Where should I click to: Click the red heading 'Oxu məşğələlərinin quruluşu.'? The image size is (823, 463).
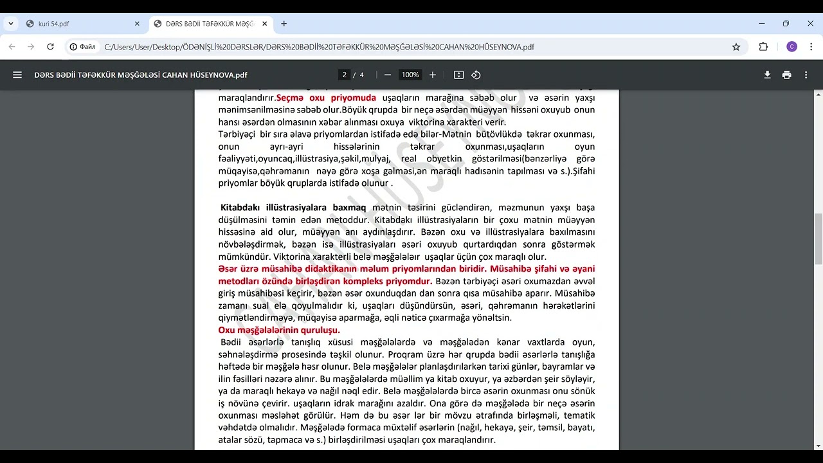[x=279, y=330]
